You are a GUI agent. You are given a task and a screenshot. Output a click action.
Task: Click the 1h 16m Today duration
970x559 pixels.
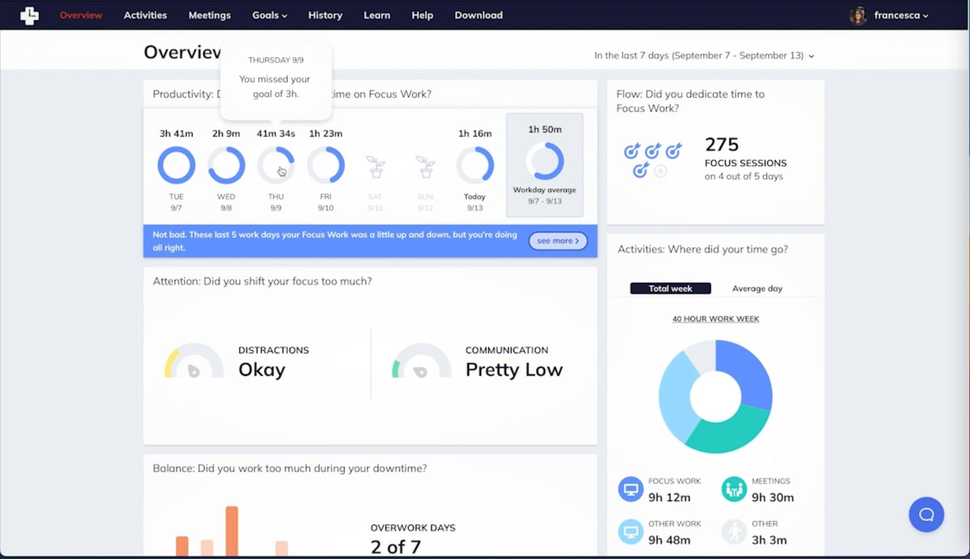(475, 134)
